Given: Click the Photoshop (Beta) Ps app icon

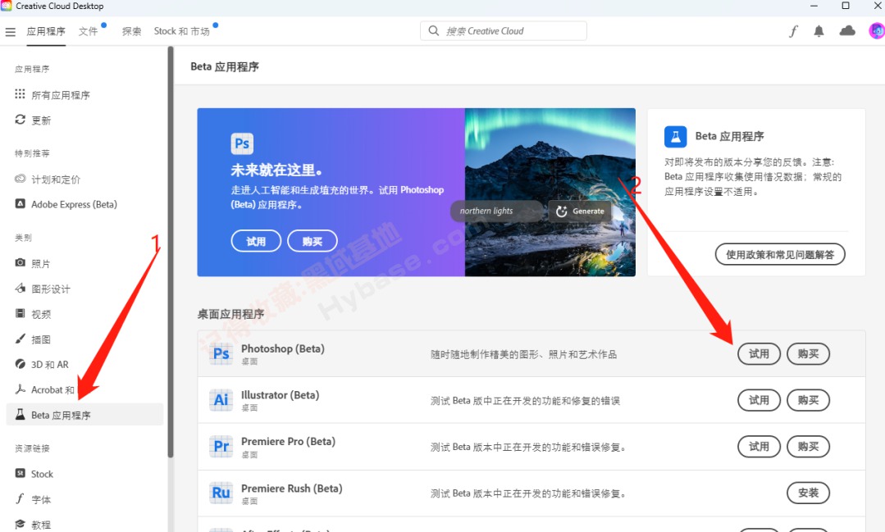Looking at the screenshot, I should (x=221, y=354).
